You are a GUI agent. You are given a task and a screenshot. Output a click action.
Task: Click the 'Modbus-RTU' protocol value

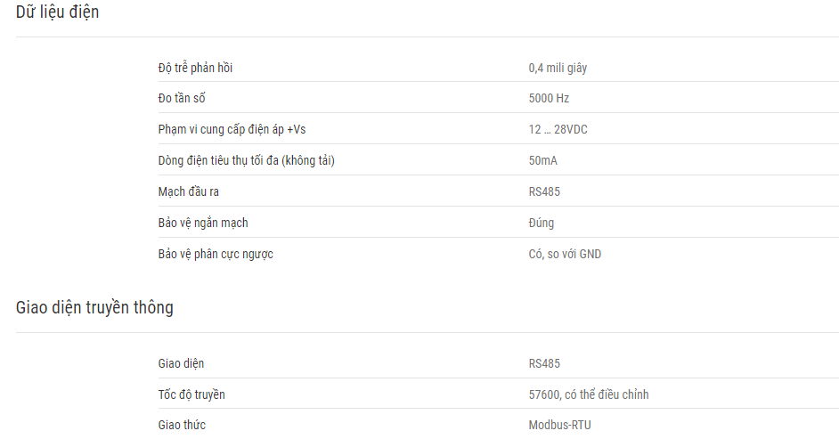coord(559,425)
